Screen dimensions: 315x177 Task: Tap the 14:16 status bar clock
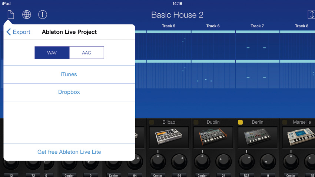tap(177, 4)
